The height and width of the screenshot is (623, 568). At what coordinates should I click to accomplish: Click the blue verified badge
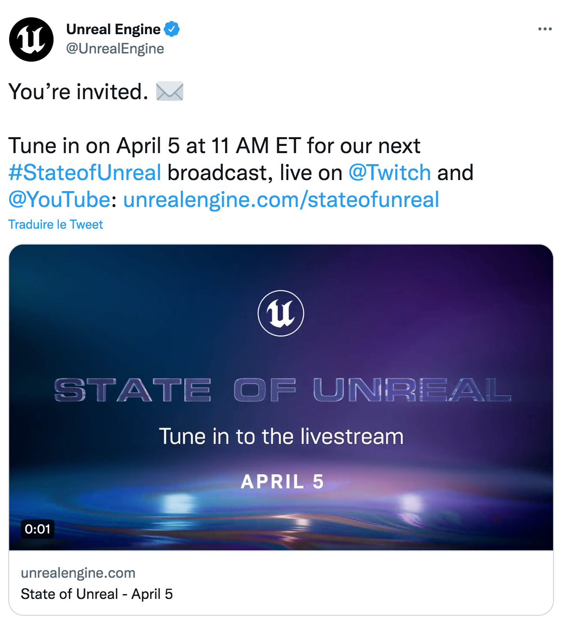click(172, 29)
